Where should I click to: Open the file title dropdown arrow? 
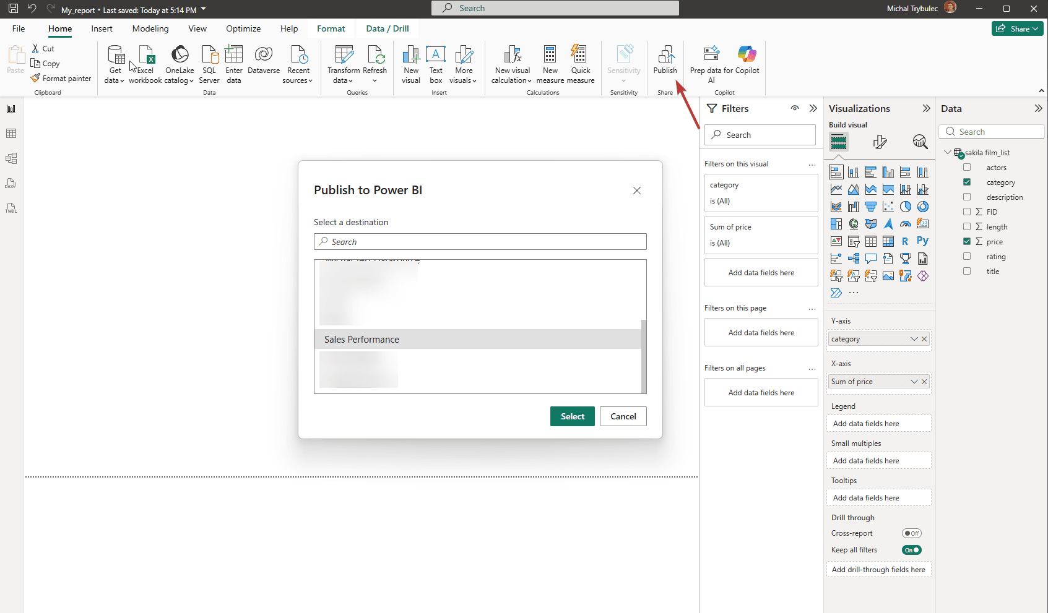coord(204,9)
